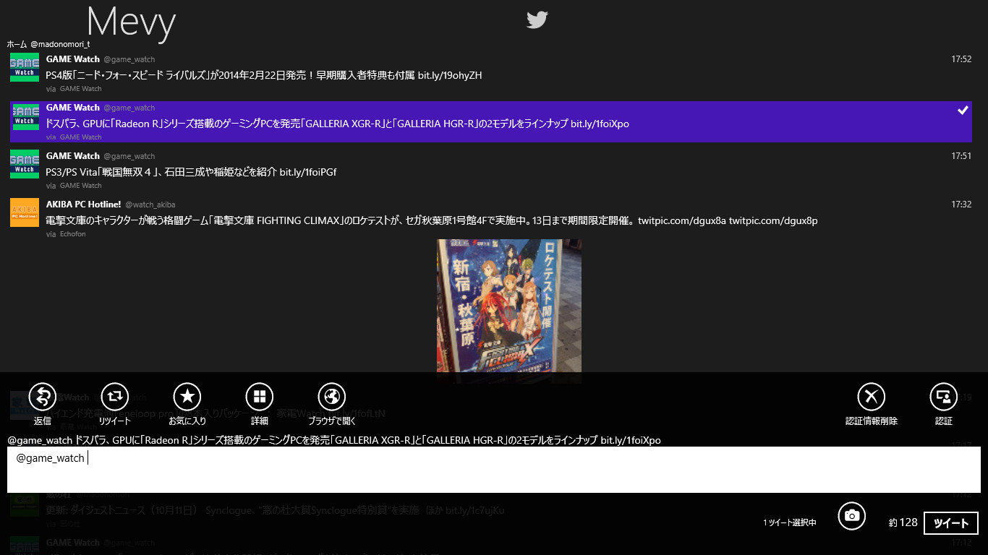
Task: Click the 返信 (reply) icon
Action: [x=41, y=396]
